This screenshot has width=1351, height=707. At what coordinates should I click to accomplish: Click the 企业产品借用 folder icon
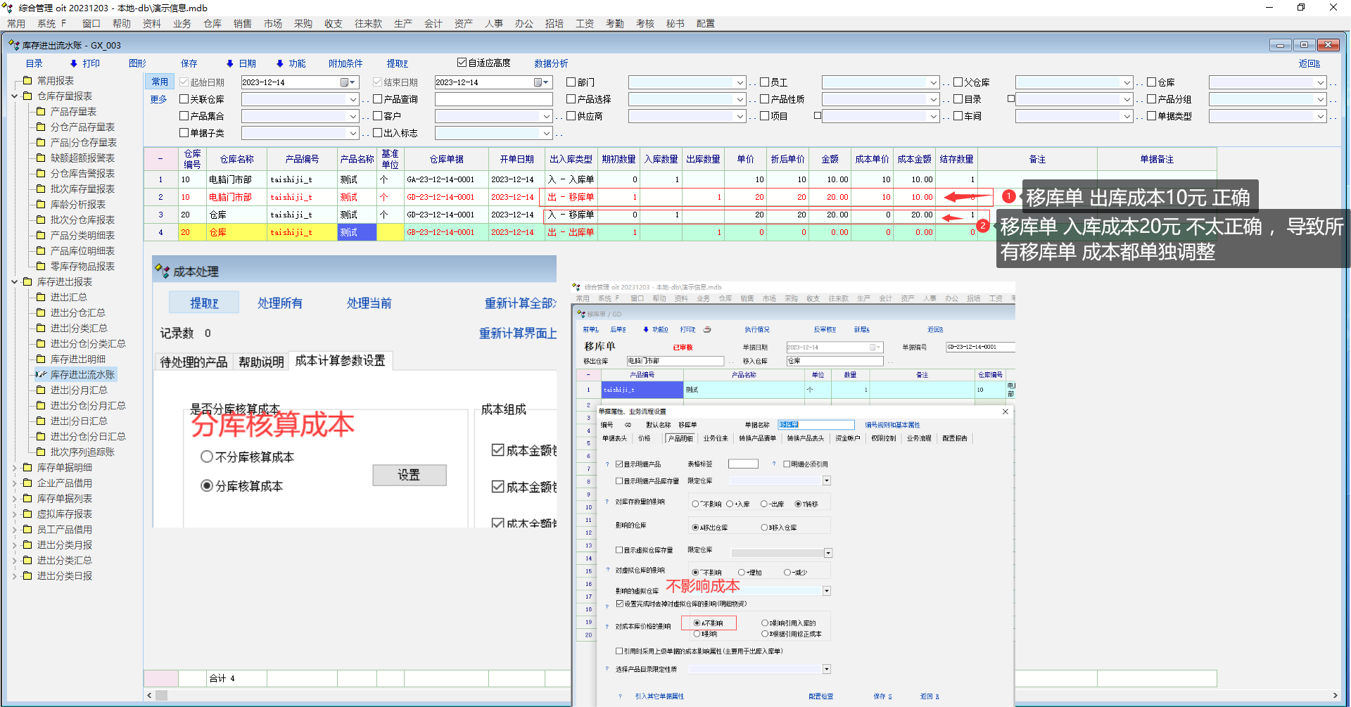point(27,483)
